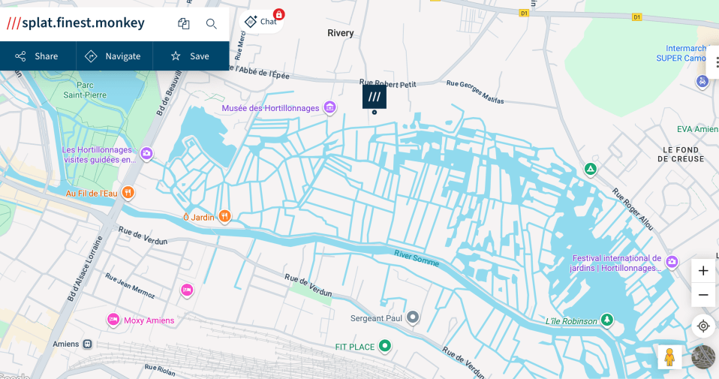Open the Au Fil de l'Eau restaurant pin
719x379 pixels.
click(x=128, y=192)
